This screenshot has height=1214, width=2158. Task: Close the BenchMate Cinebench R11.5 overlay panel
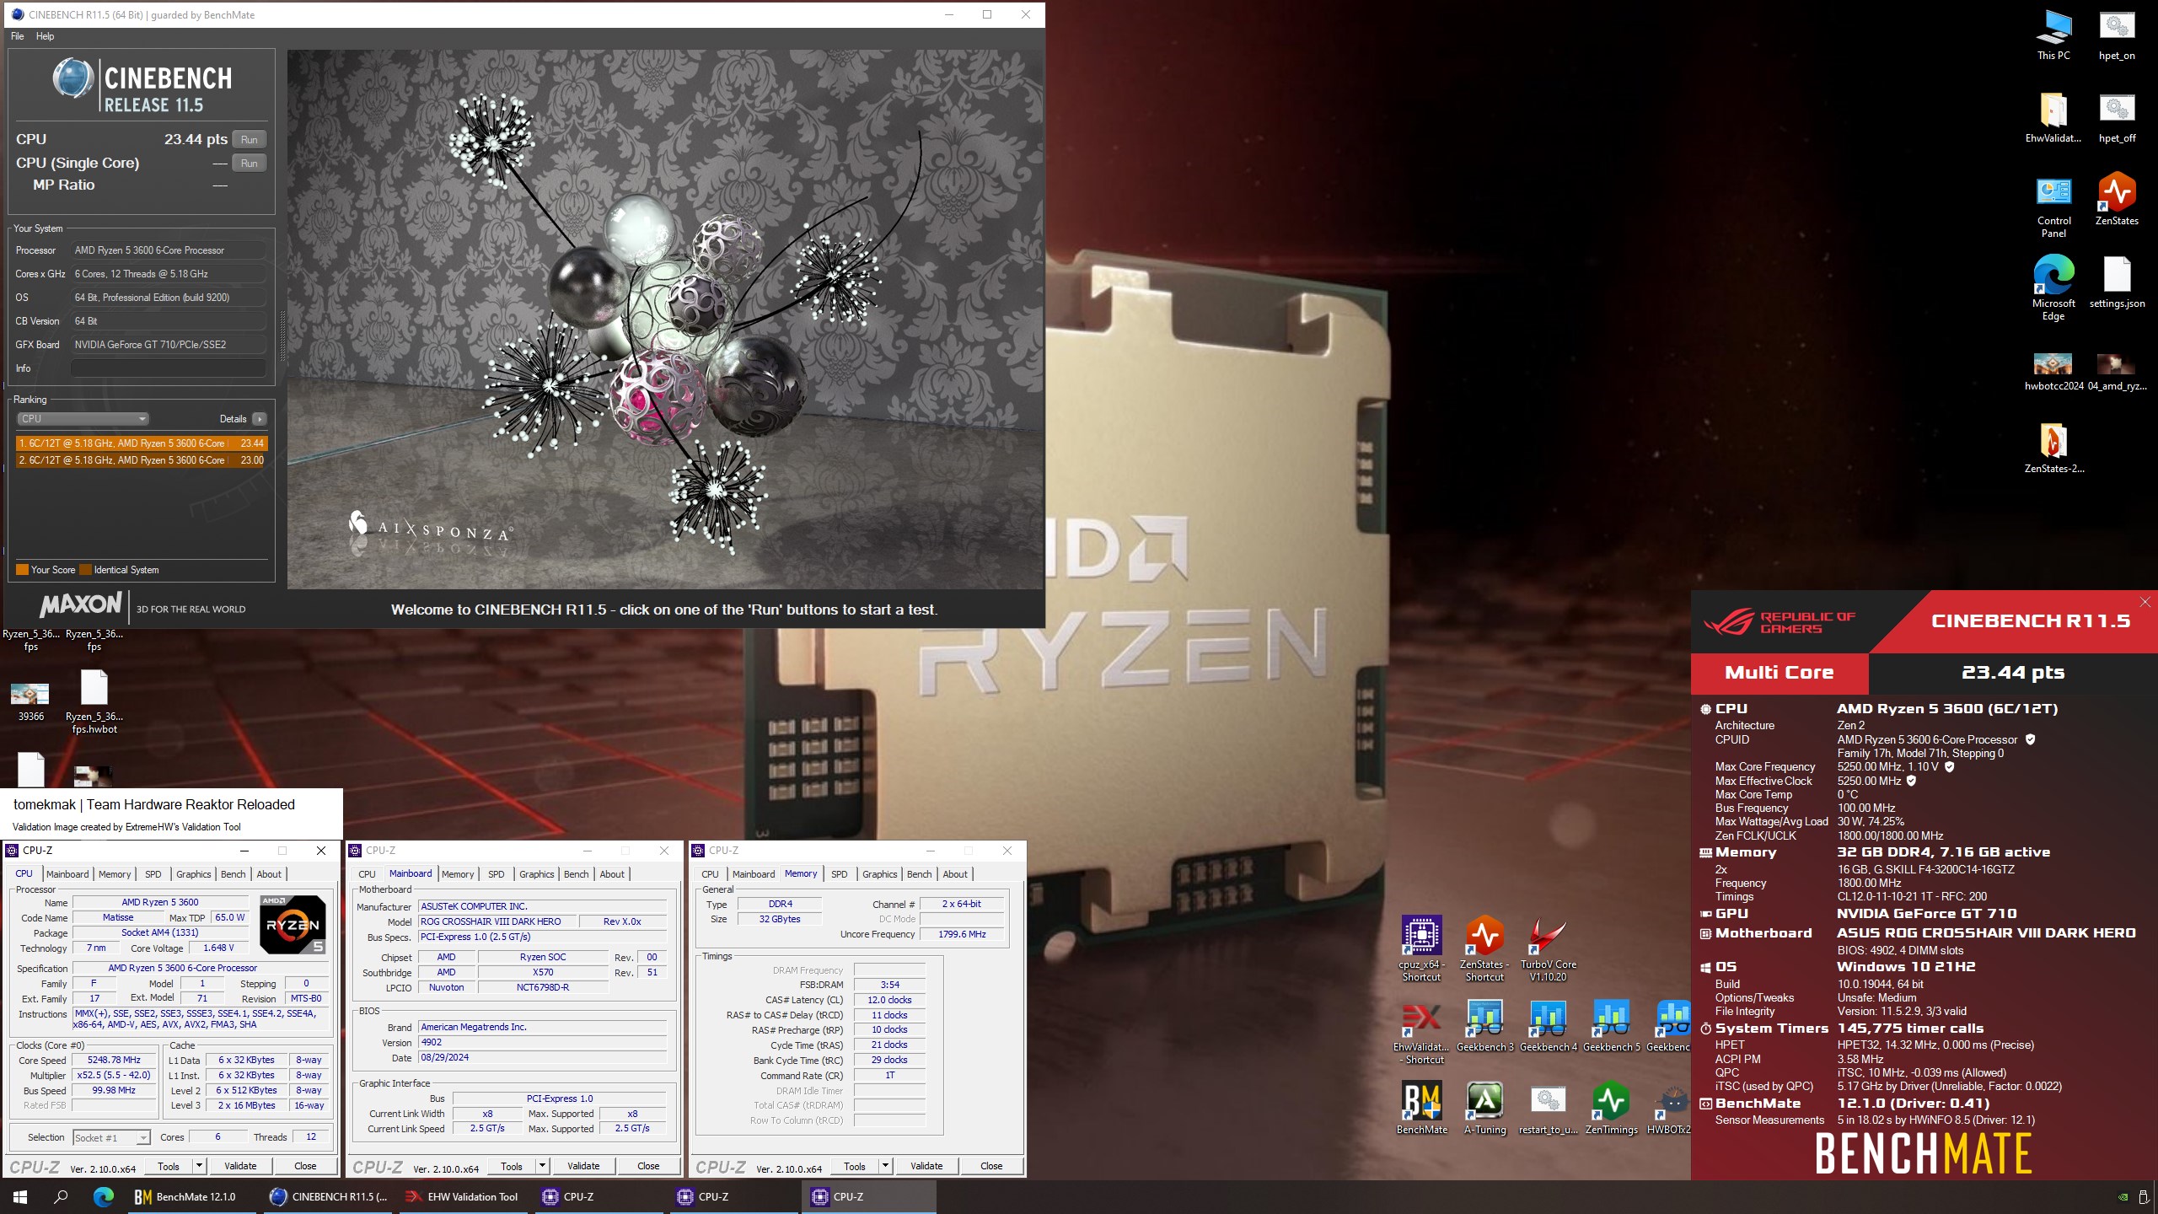point(2145,602)
